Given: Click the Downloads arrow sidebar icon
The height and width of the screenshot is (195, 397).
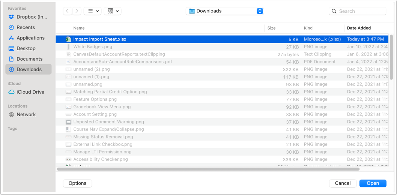Looking at the screenshot, I should pyautogui.click(x=11, y=69).
